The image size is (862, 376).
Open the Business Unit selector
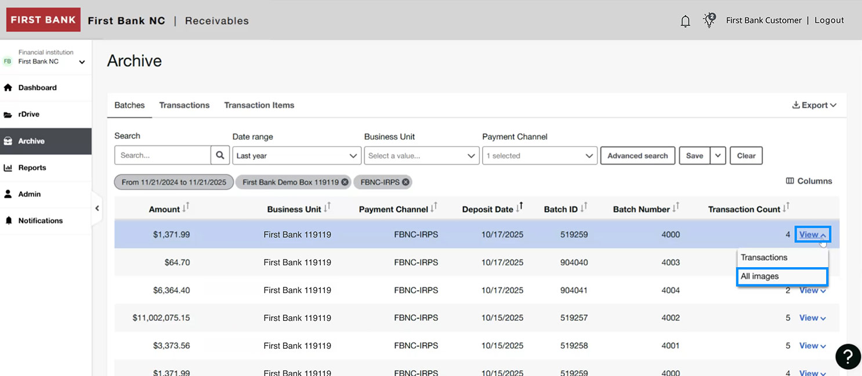tap(422, 155)
